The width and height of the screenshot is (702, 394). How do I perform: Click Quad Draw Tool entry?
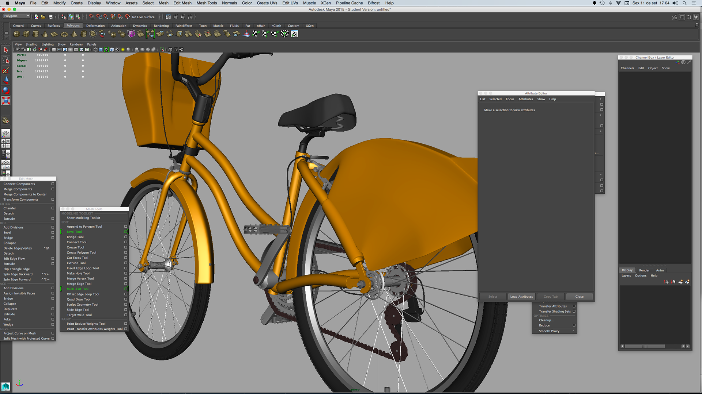[79, 299]
